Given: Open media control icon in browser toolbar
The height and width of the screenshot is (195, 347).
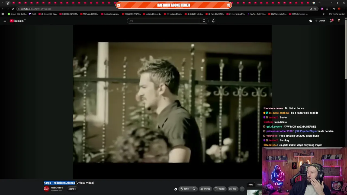Looking at the screenshot, I should point(334,9).
